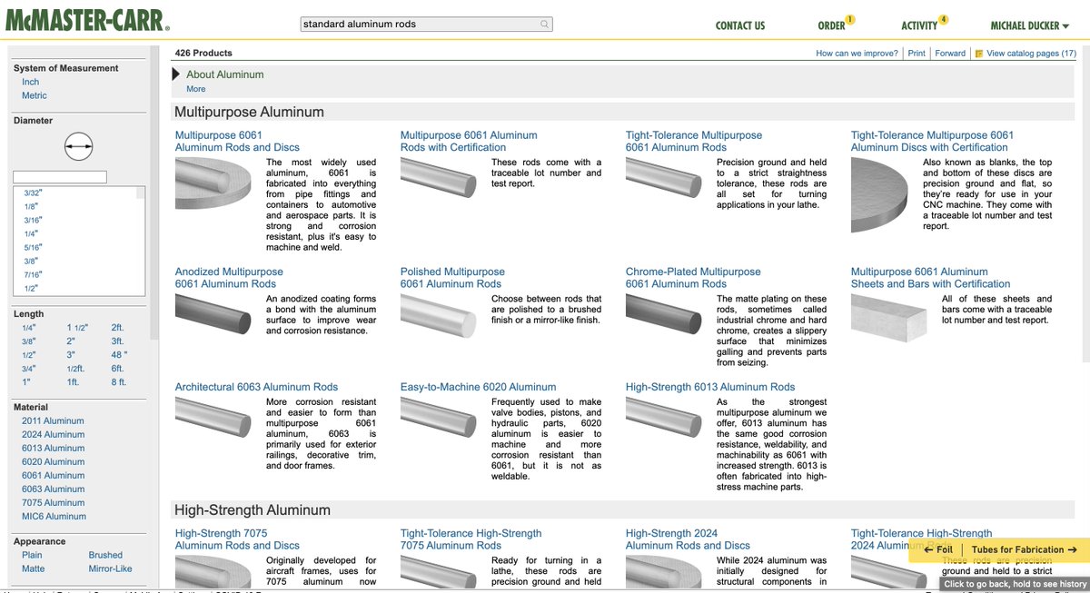Filter by material 6020 Aluminum
Screen dimensions: 1090x593
tap(53, 461)
